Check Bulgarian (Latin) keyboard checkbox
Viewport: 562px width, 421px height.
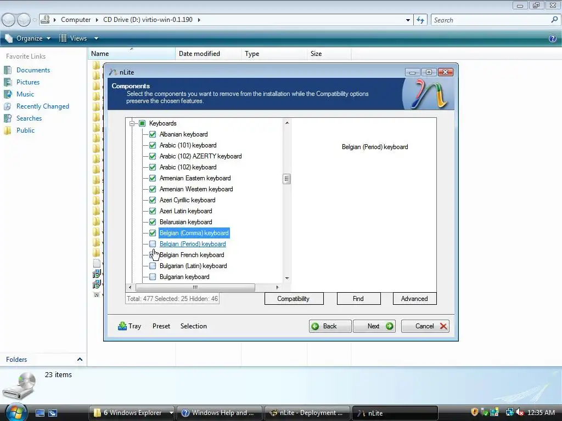(x=153, y=266)
